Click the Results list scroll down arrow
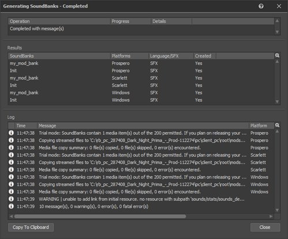Viewport: 288px width, 239px height. pyautogui.click(x=277, y=101)
